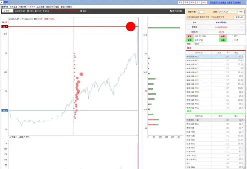Screen dimensions: 247x169
Task: Select the buyers row with 16 at 29.2
Action: click(x=215, y=96)
